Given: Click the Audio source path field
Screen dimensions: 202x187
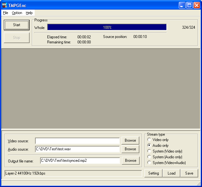Looking at the screenshot, I should coord(77,149).
